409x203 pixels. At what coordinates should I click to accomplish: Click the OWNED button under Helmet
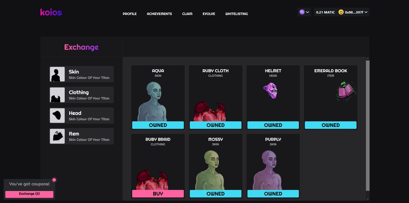click(x=273, y=125)
